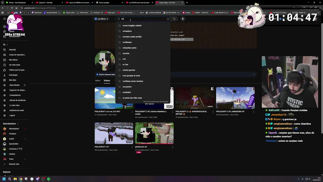Switch to Nueva pestaña browser tab
The width and height of the screenshot is (323, 182).
click(110, 3)
